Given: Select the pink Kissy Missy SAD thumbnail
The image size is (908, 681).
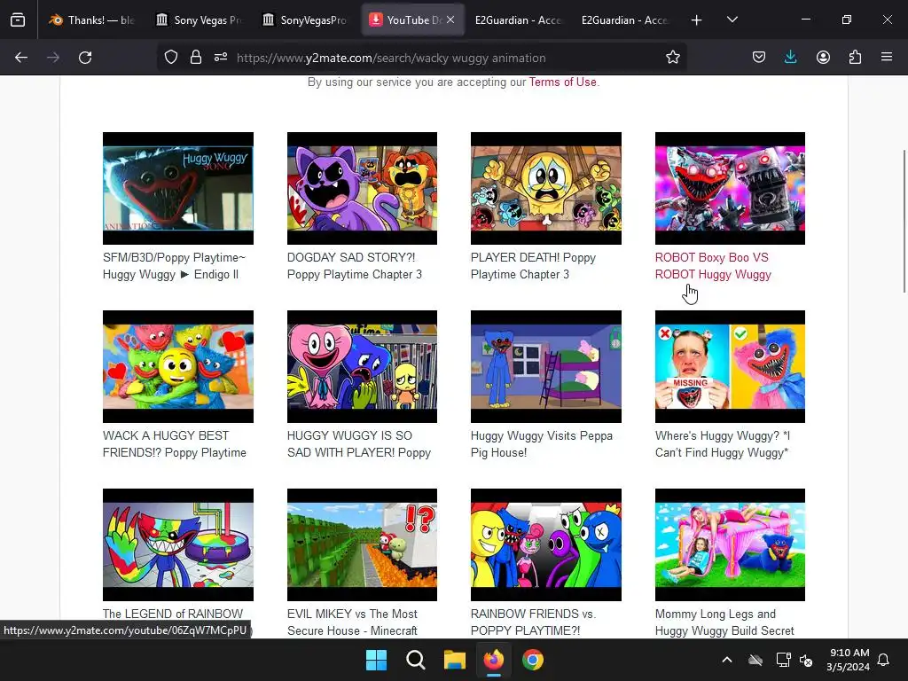Looking at the screenshot, I should pyautogui.click(x=362, y=366).
